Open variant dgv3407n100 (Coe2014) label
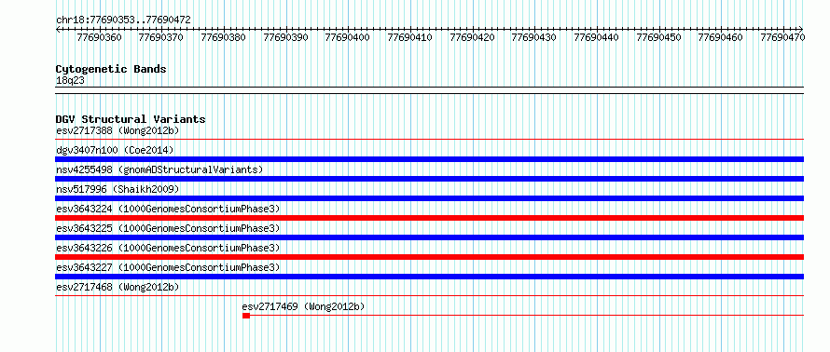This screenshot has width=830, height=352. 115,150
